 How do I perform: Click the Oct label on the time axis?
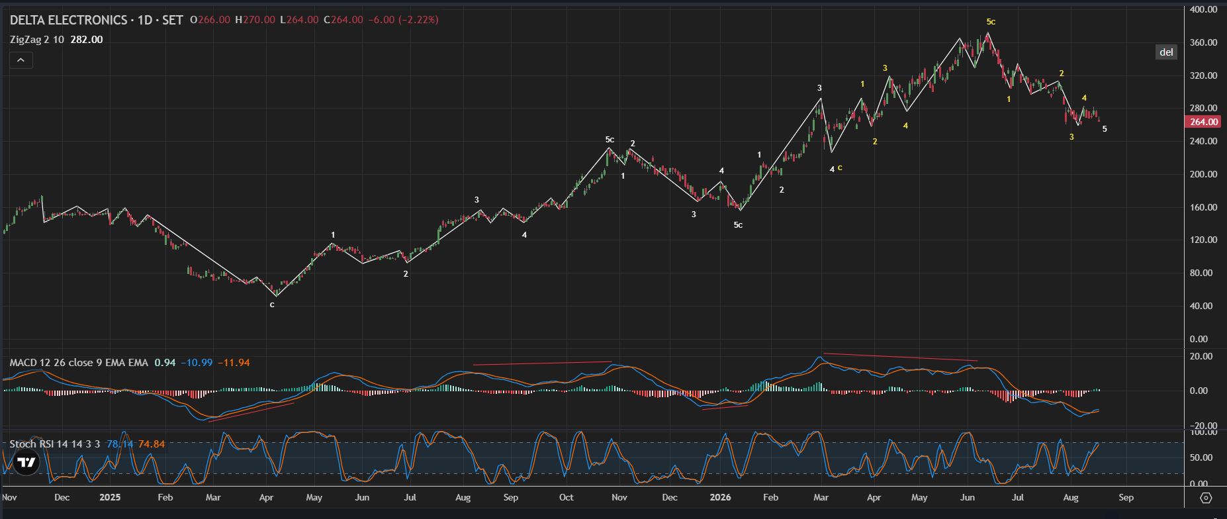(x=566, y=498)
